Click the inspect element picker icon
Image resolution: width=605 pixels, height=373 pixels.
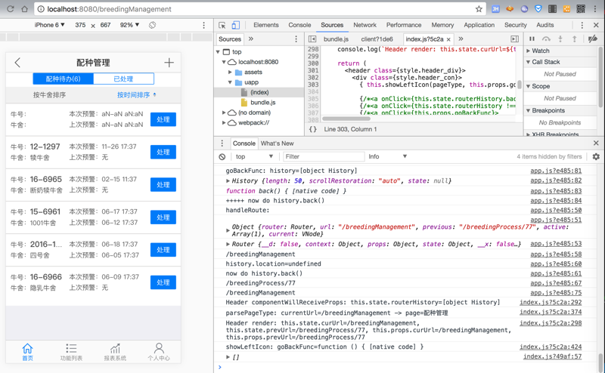[x=222, y=25]
